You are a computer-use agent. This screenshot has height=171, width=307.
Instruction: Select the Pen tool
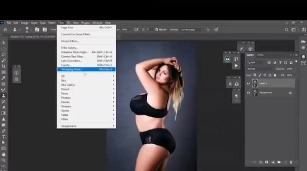(x=3, y=131)
